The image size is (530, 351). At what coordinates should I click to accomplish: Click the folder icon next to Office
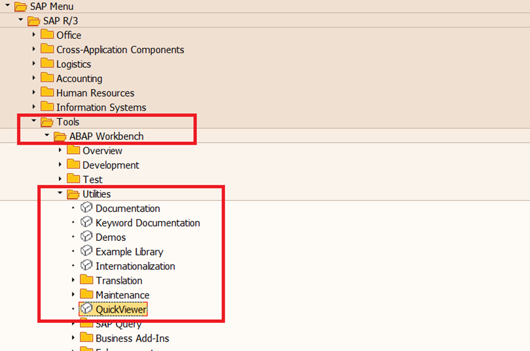[x=47, y=35]
